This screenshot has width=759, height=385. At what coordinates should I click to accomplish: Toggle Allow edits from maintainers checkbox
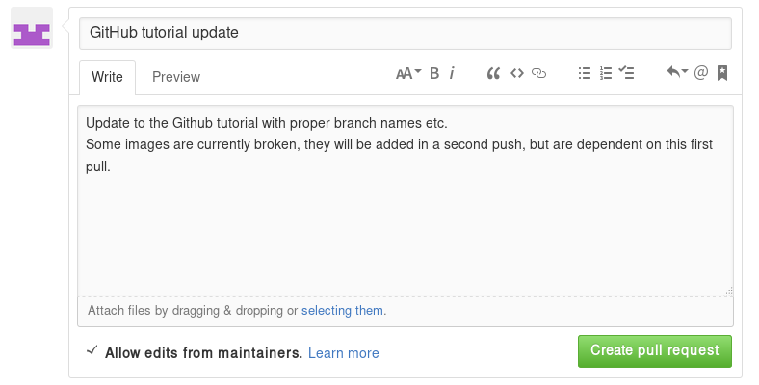92,352
